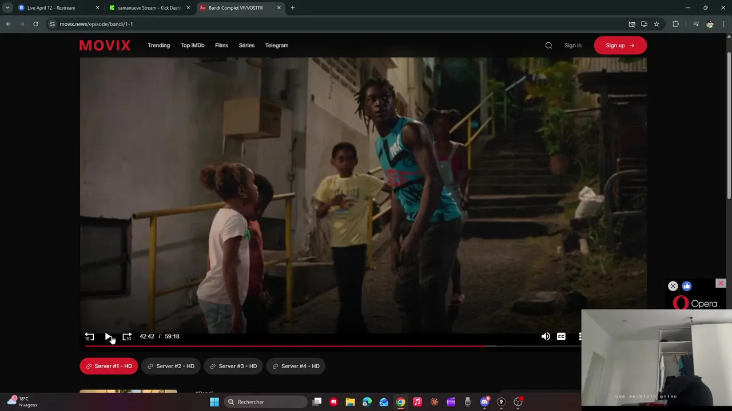The image size is (732, 411).
Task: Switch to Server #2 - HD
Action: coord(170,366)
